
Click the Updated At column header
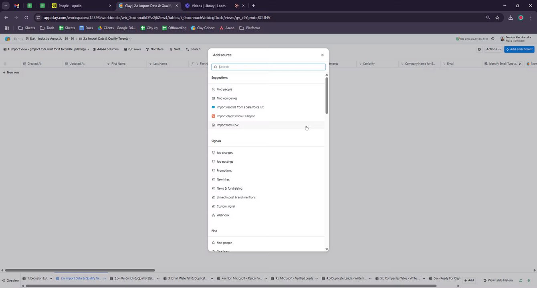(x=84, y=64)
